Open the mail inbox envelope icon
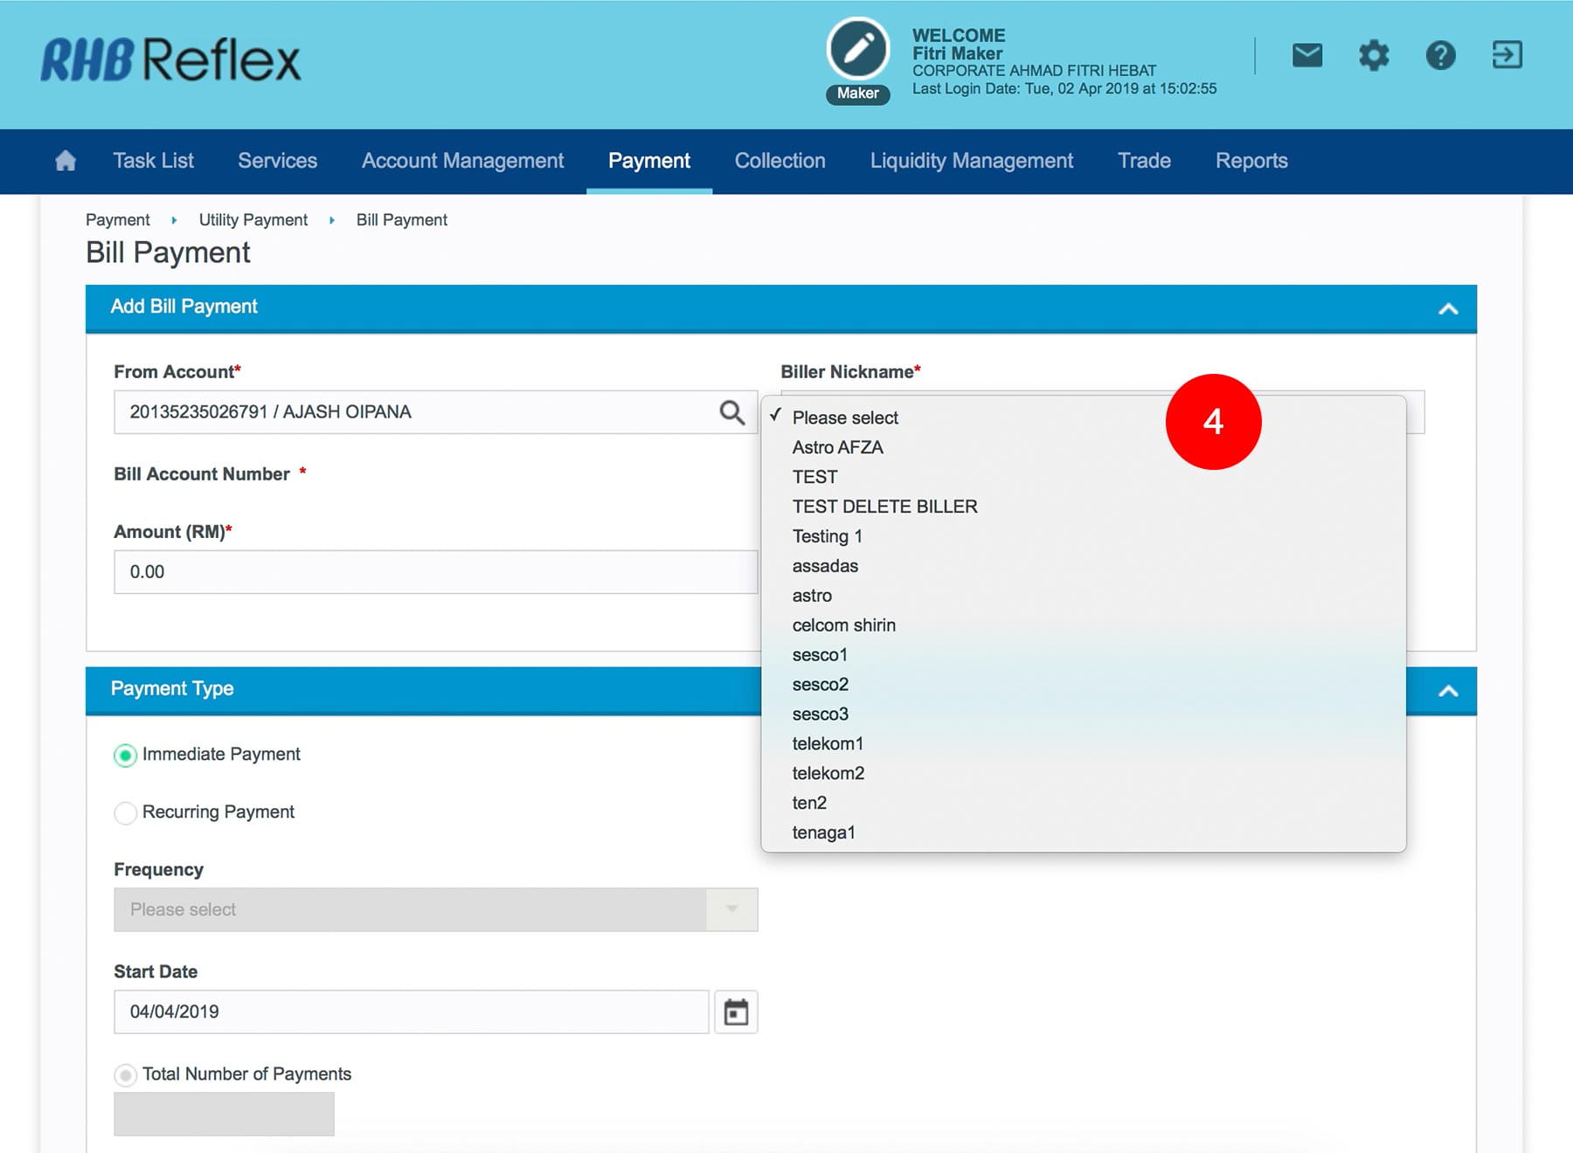 point(1306,56)
